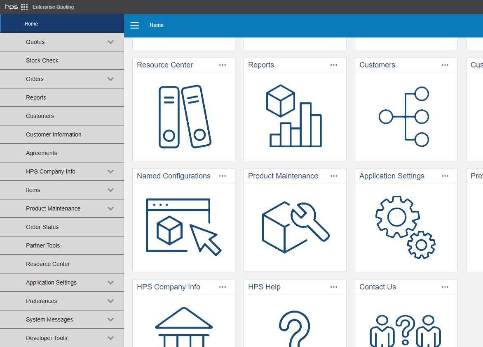Click the Named Configurations tile title

pos(174,176)
